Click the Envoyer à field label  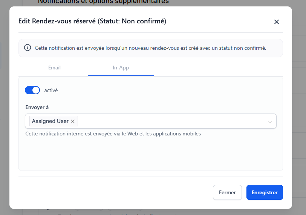click(x=37, y=107)
